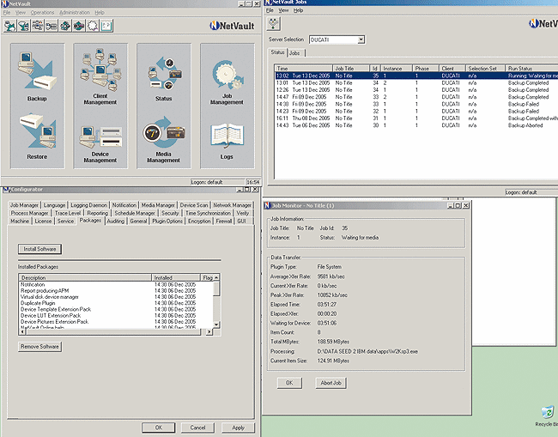This screenshot has width=558, height=437.
Task: Switch to the Jobs tab
Action: tap(294, 53)
